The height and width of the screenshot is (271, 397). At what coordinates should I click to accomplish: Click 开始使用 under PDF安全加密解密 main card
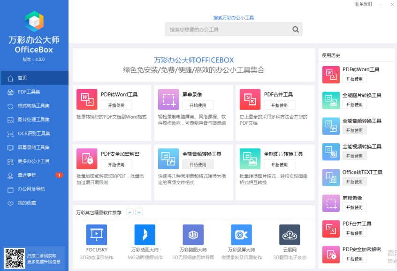pos(116,165)
